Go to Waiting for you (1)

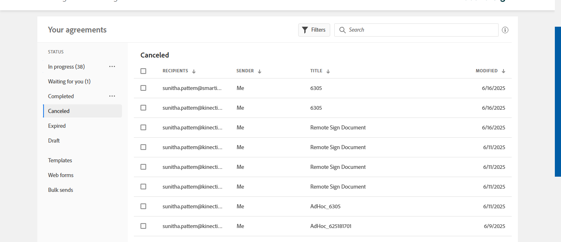(x=69, y=81)
